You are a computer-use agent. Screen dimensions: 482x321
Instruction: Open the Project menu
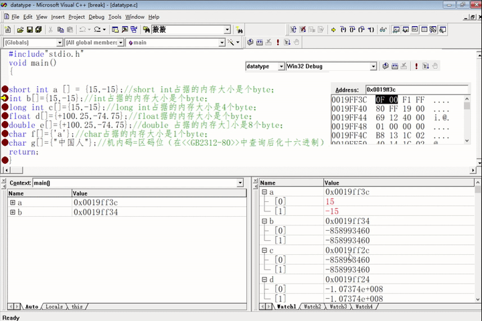(x=76, y=17)
